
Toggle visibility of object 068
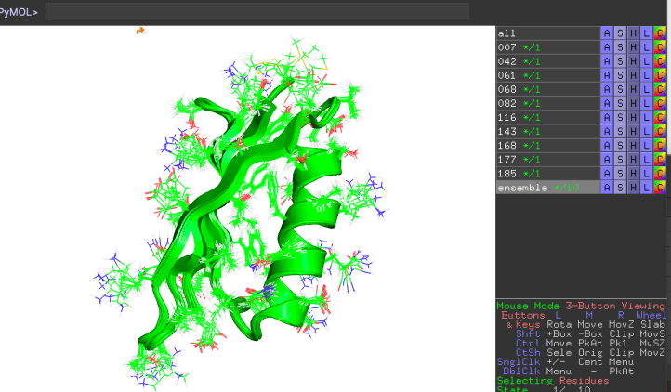(547, 89)
